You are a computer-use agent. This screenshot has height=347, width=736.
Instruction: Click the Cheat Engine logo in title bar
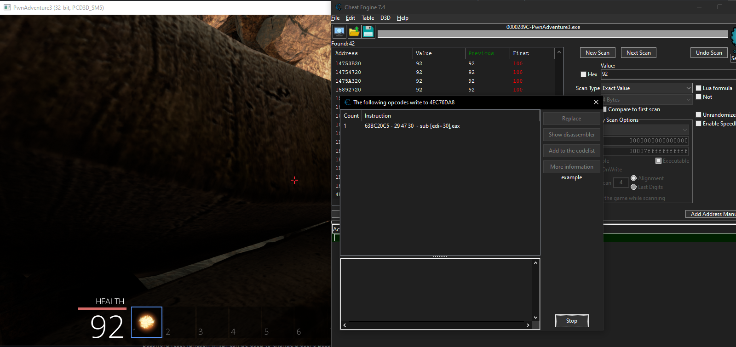339,7
